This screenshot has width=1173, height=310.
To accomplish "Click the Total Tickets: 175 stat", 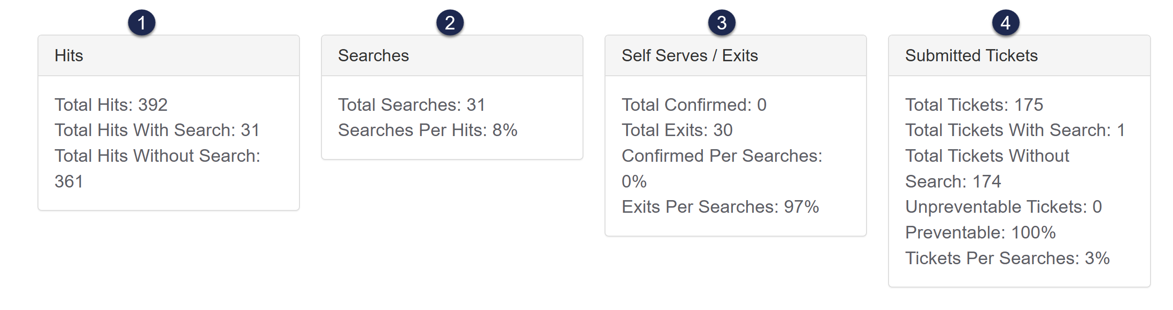I will [x=974, y=105].
